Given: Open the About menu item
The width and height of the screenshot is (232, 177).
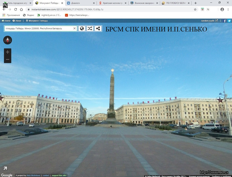Looking at the screenshot, I should coord(17,21).
